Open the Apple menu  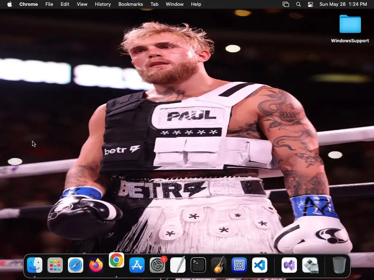[9, 4]
